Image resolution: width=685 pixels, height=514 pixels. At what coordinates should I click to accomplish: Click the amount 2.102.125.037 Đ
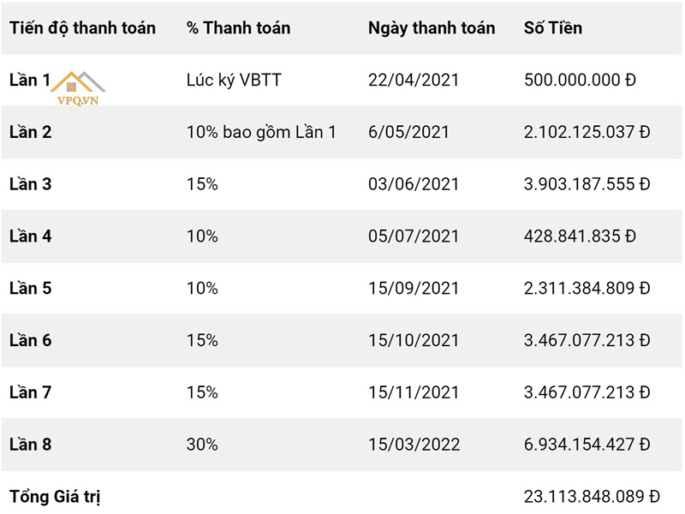click(x=587, y=132)
